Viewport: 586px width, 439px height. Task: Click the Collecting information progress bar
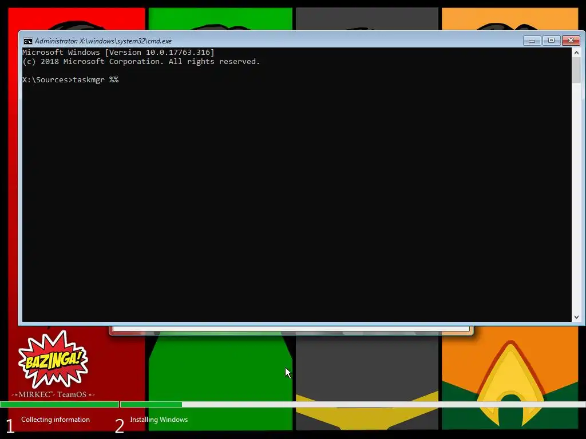[x=60, y=404]
